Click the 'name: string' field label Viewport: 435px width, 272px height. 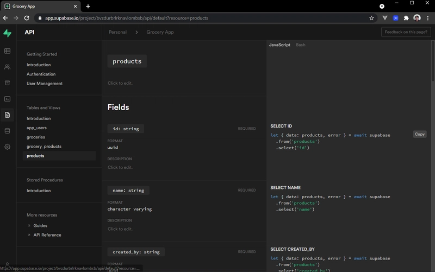click(x=128, y=191)
